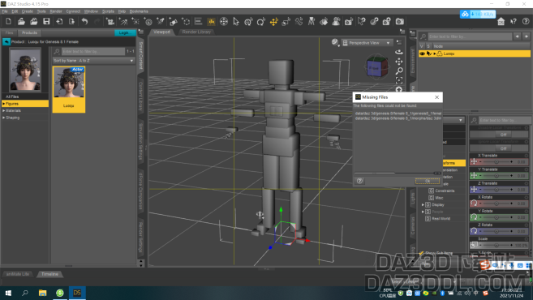Close the Missing Files dialog
This screenshot has height=300, width=533.
[x=436, y=97]
